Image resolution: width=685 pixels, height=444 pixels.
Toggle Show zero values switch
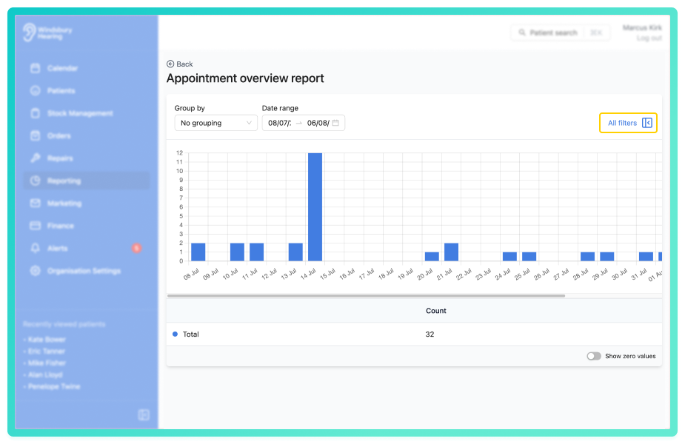594,356
